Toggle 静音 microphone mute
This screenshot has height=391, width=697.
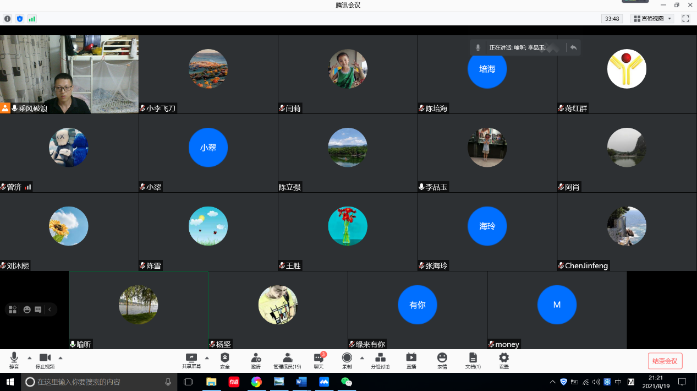tap(14, 361)
